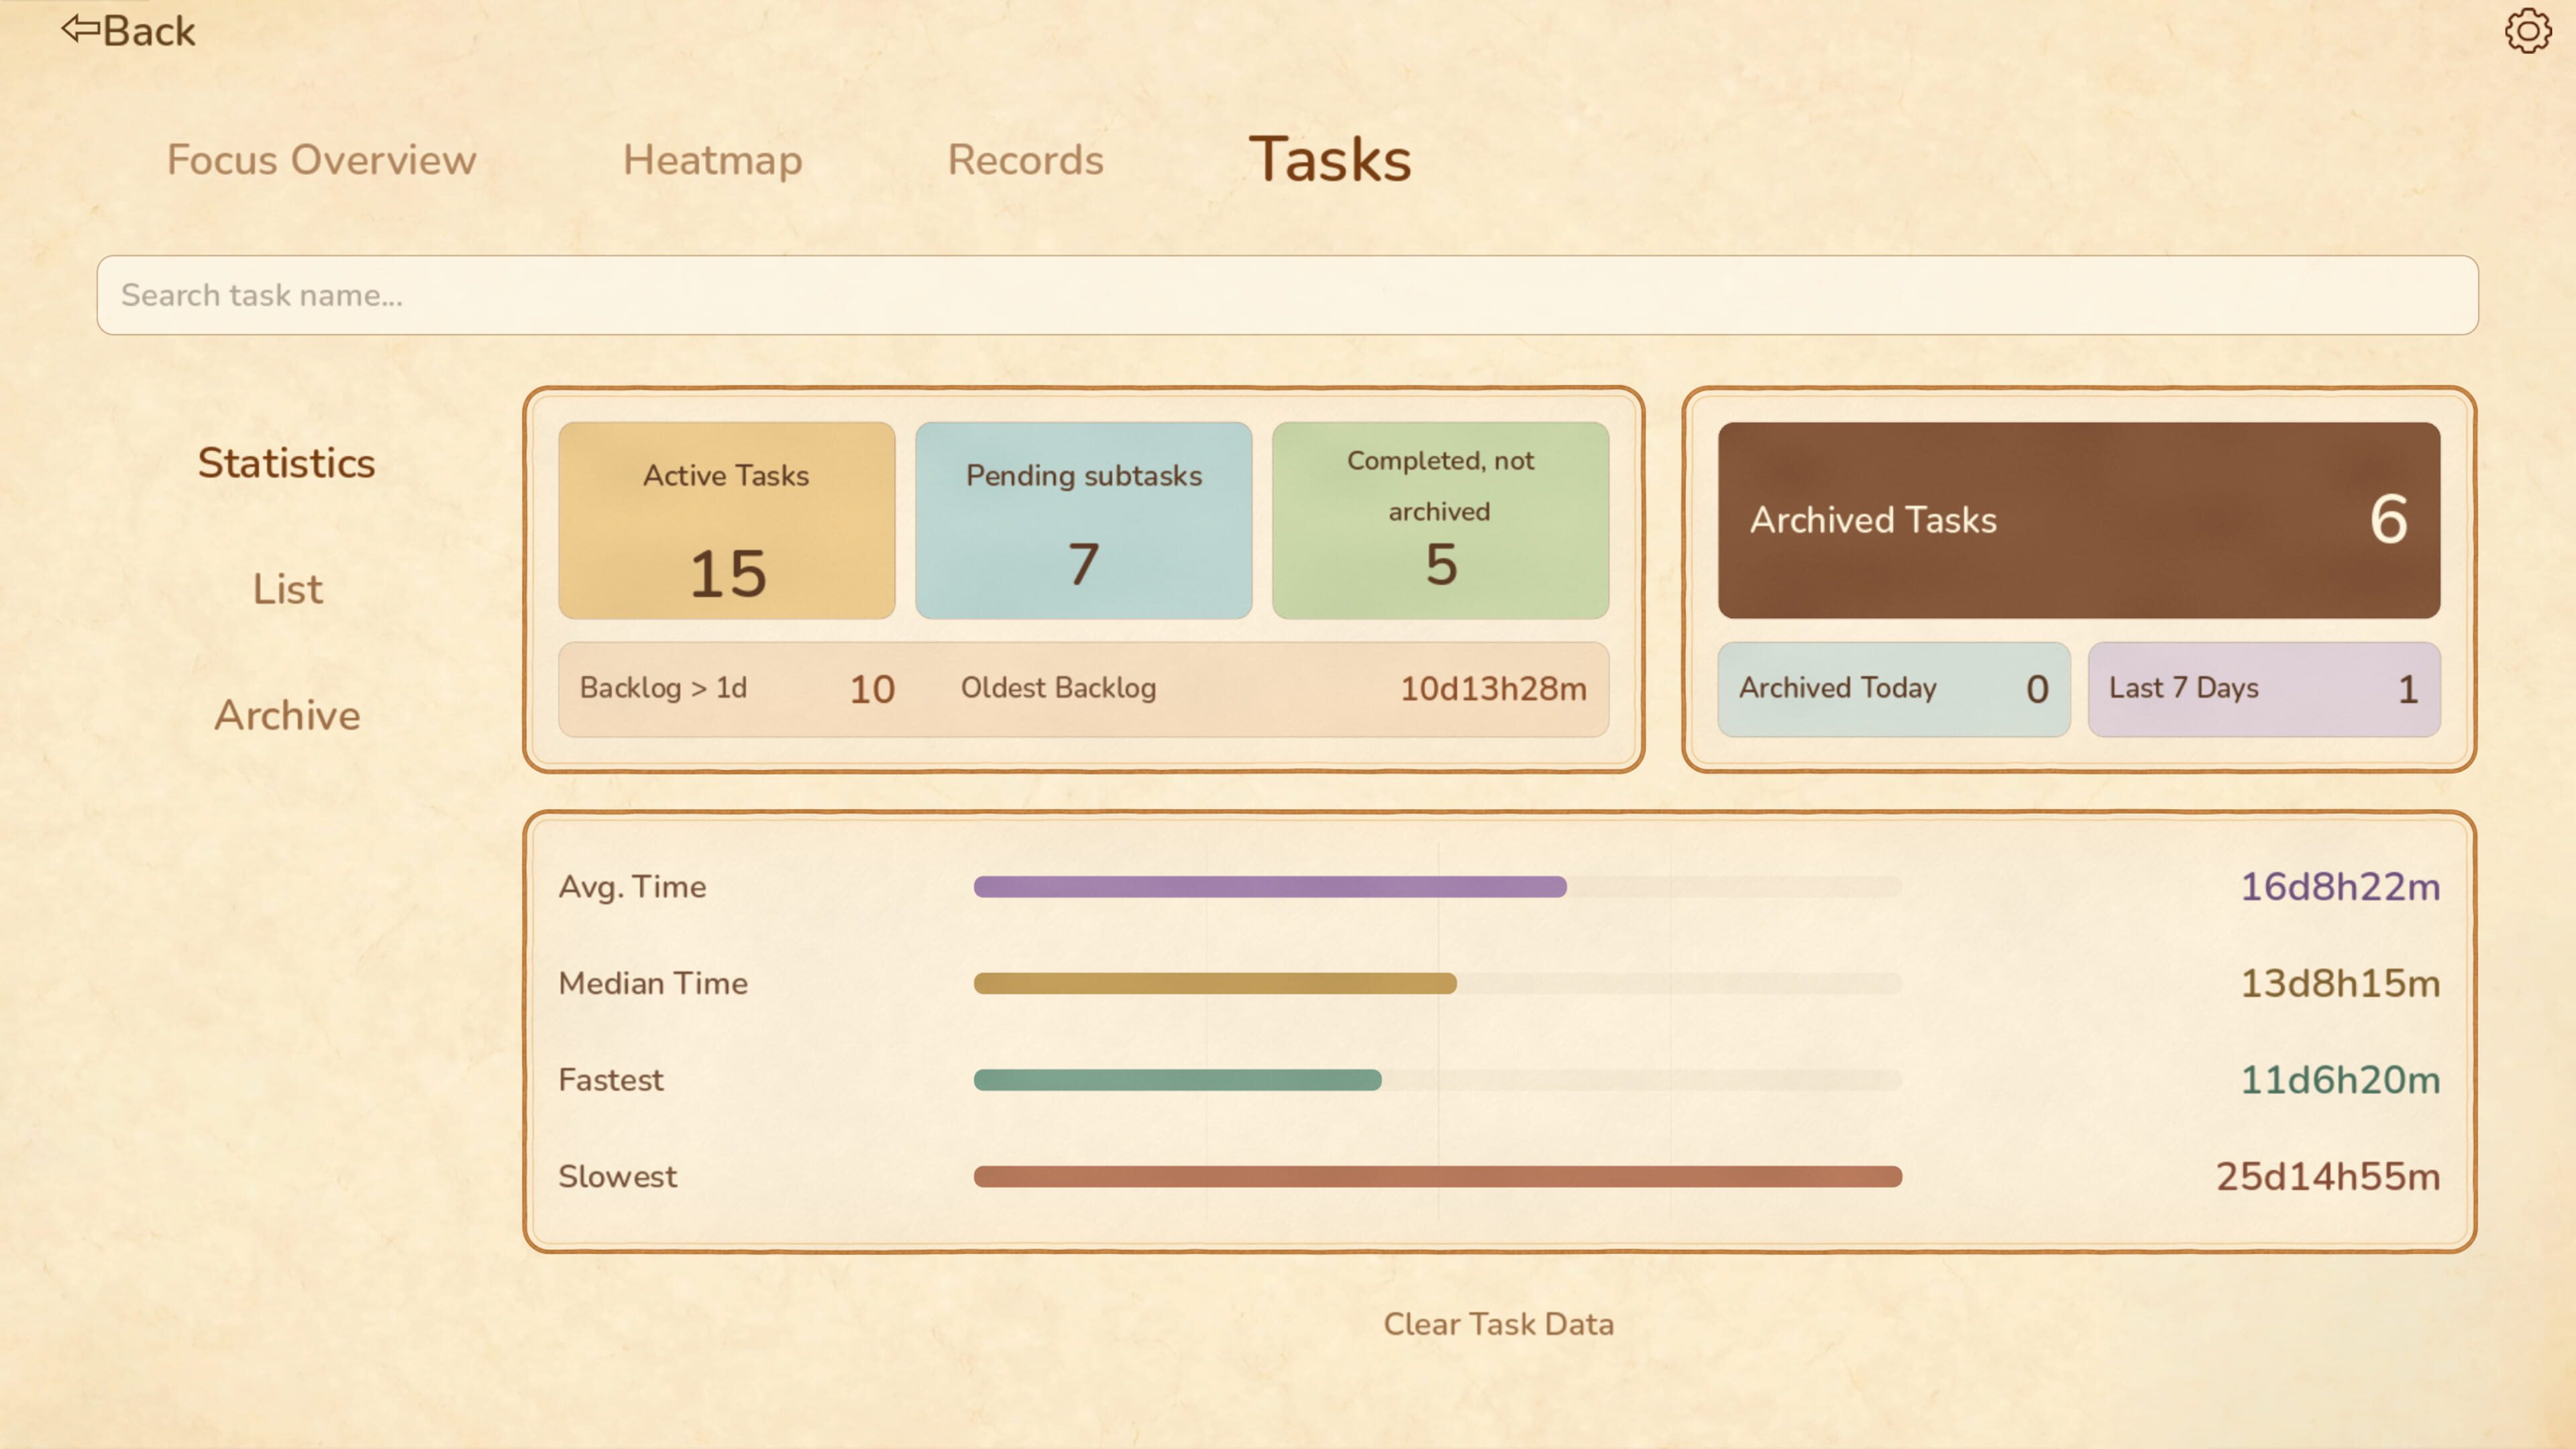Open the Archive section in sidebar
2576x1449 pixels.
(x=287, y=715)
